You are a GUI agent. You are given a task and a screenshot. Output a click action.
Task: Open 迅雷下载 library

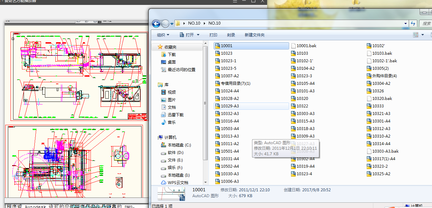click(x=172, y=115)
